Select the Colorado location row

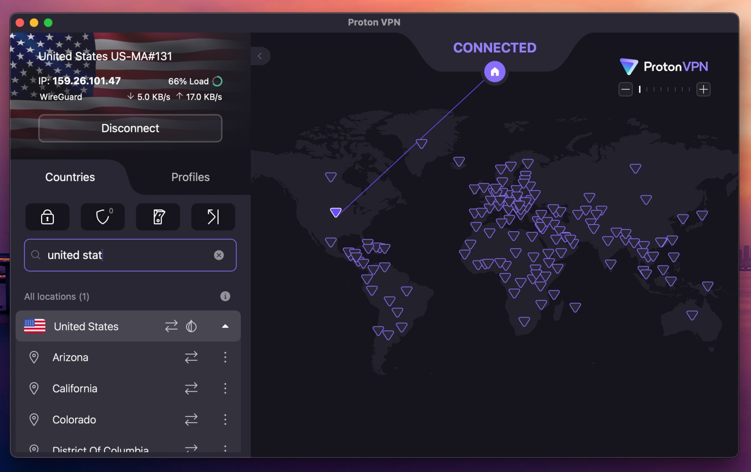tap(128, 420)
